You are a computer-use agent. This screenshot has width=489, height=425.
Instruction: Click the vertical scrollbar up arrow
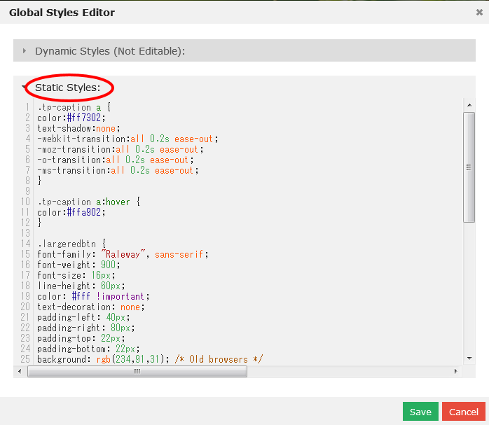[469, 106]
